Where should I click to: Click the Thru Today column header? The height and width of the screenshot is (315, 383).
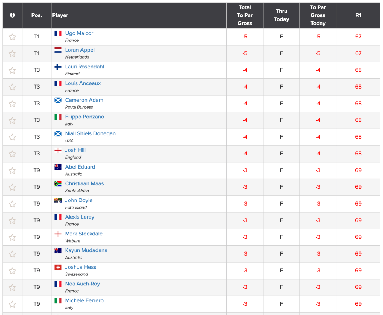(x=282, y=15)
